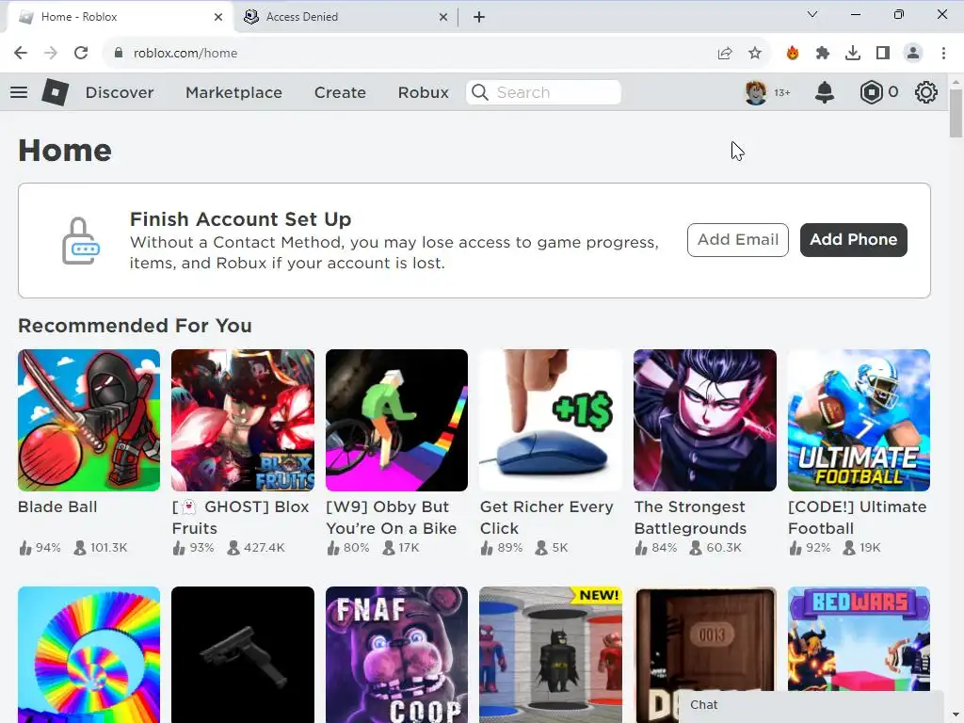Viewport: 964px width, 723px height.
Task: Open the Blade Ball game thumbnail
Action: point(89,421)
